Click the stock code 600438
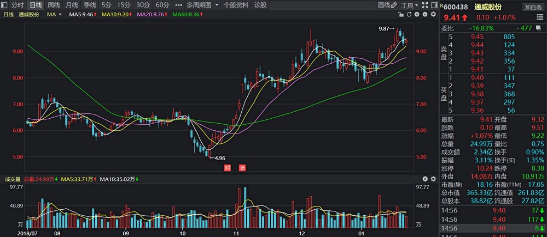 (x=456, y=7)
